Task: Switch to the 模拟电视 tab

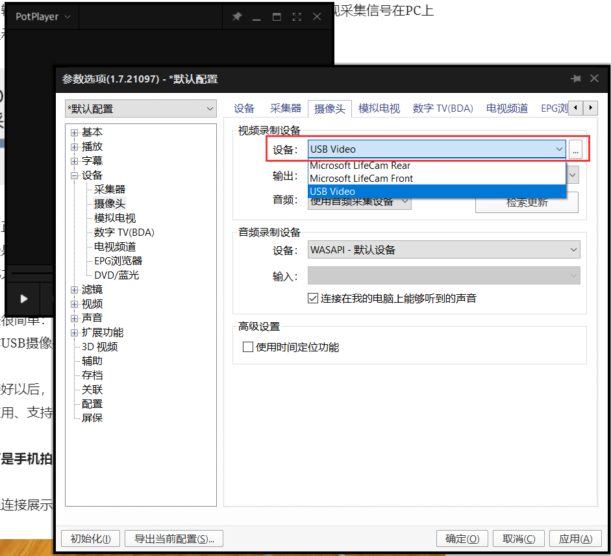Action: tap(379, 108)
